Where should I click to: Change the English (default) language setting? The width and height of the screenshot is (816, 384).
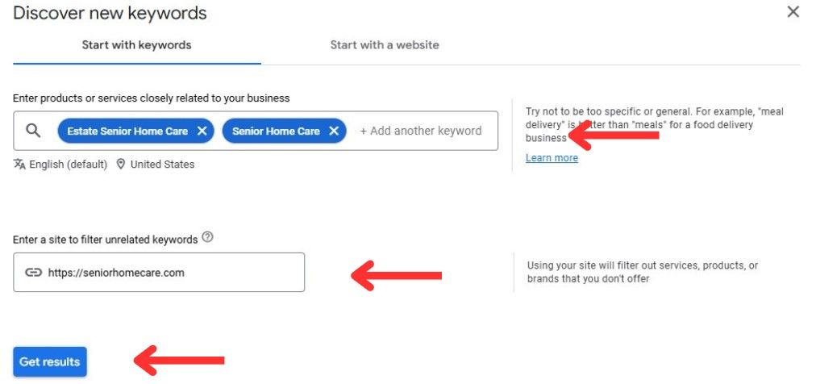click(x=69, y=165)
